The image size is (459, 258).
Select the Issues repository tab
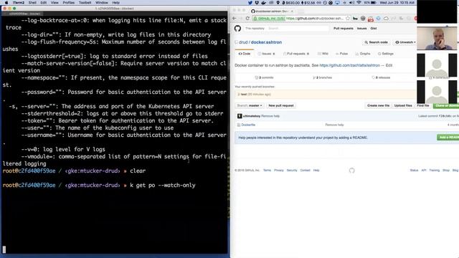(266, 54)
